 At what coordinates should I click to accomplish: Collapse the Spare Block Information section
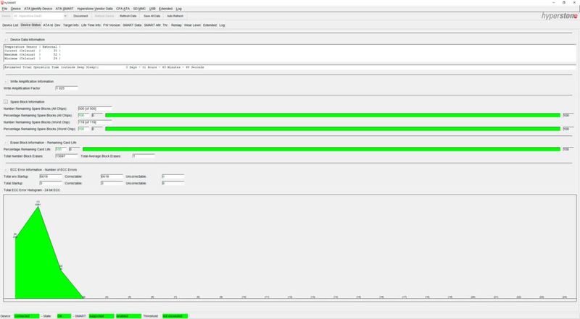(x=6, y=102)
